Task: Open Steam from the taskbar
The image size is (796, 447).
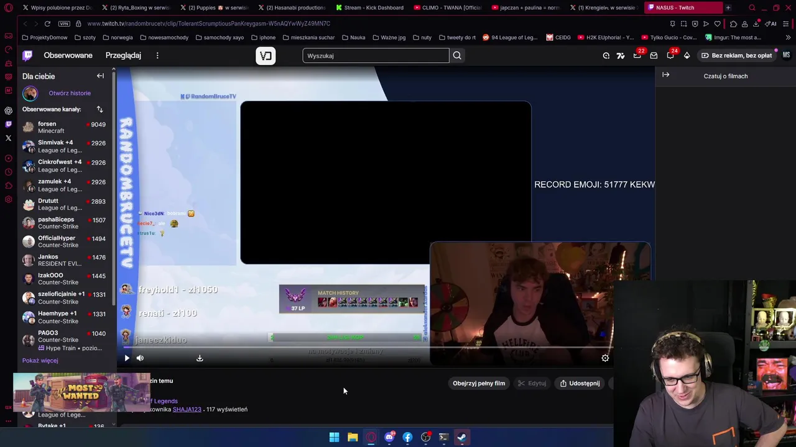Action: click(462, 437)
